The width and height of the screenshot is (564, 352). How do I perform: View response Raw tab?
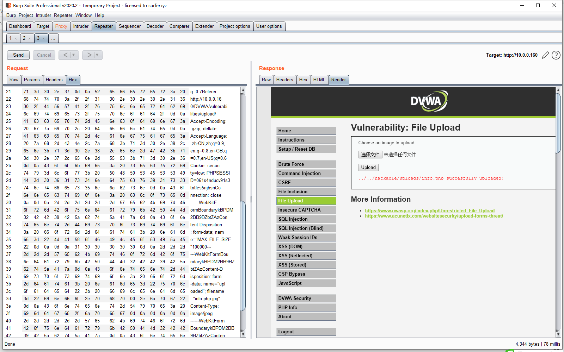point(266,80)
